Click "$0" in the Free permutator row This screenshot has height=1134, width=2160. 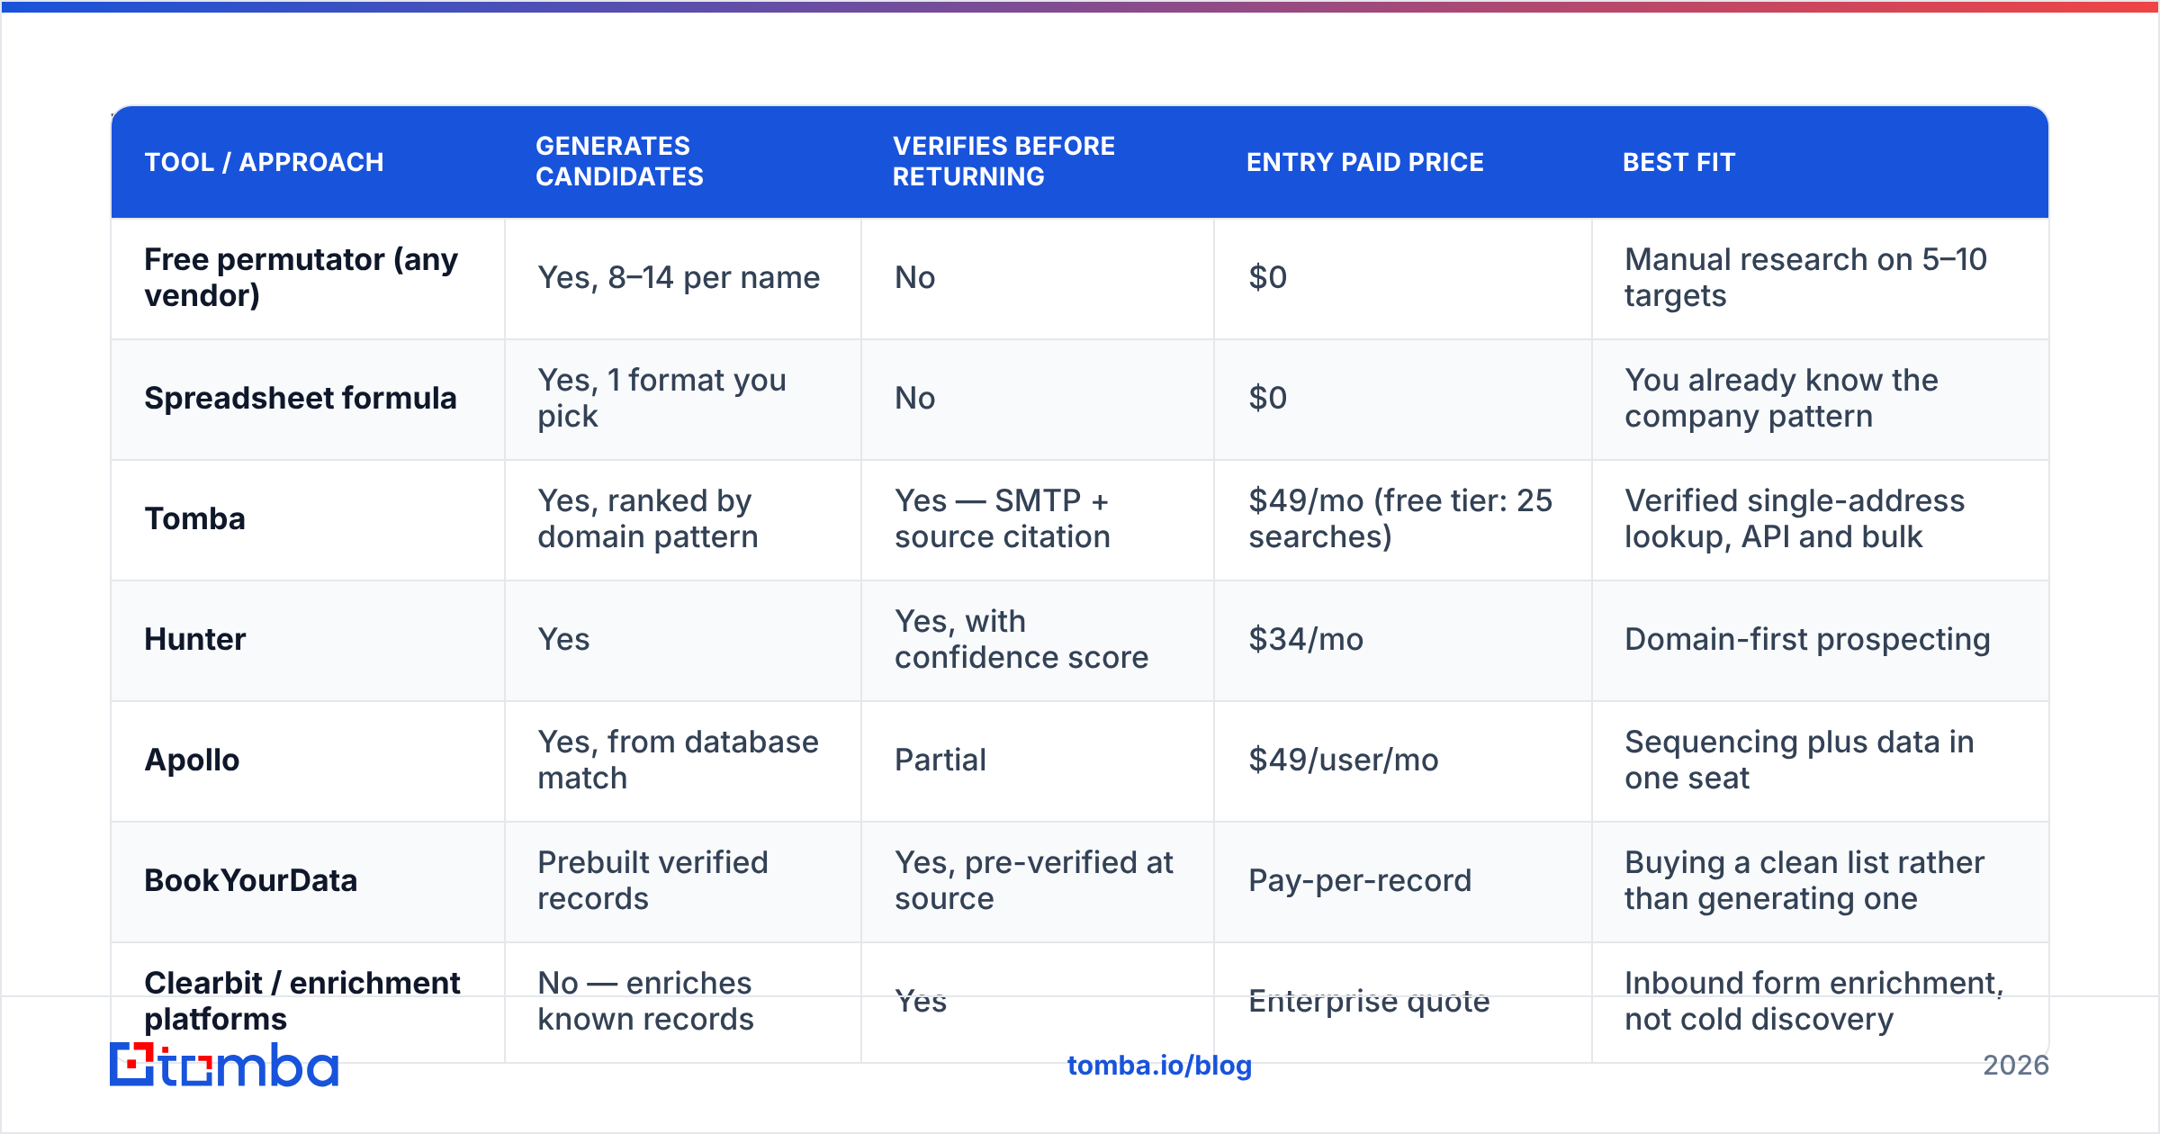(1268, 277)
